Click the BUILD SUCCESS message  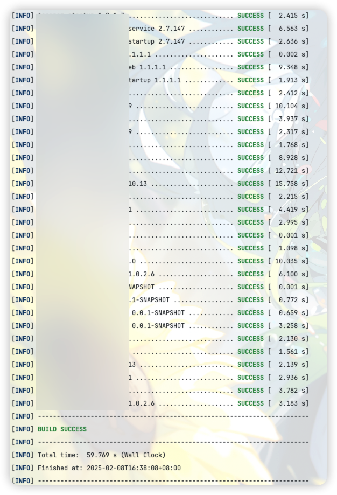tap(62, 429)
